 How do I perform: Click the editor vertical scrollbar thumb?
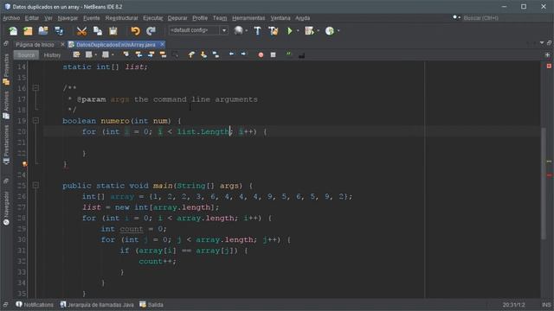point(544,183)
